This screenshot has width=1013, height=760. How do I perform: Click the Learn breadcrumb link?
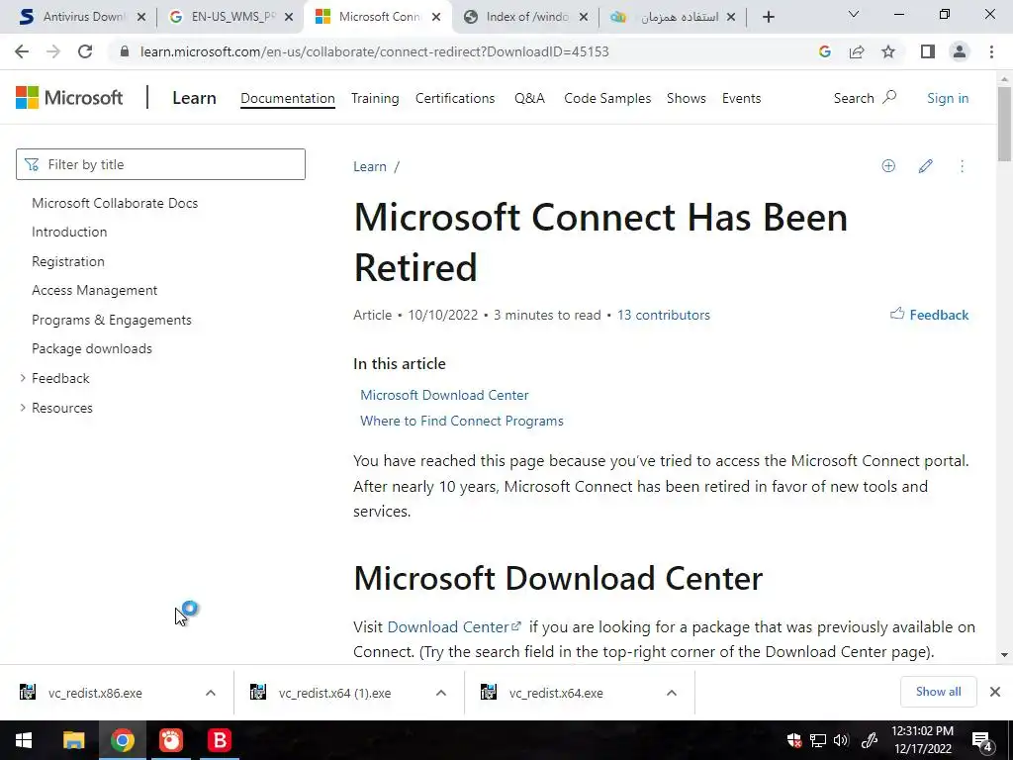[x=370, y=166]
